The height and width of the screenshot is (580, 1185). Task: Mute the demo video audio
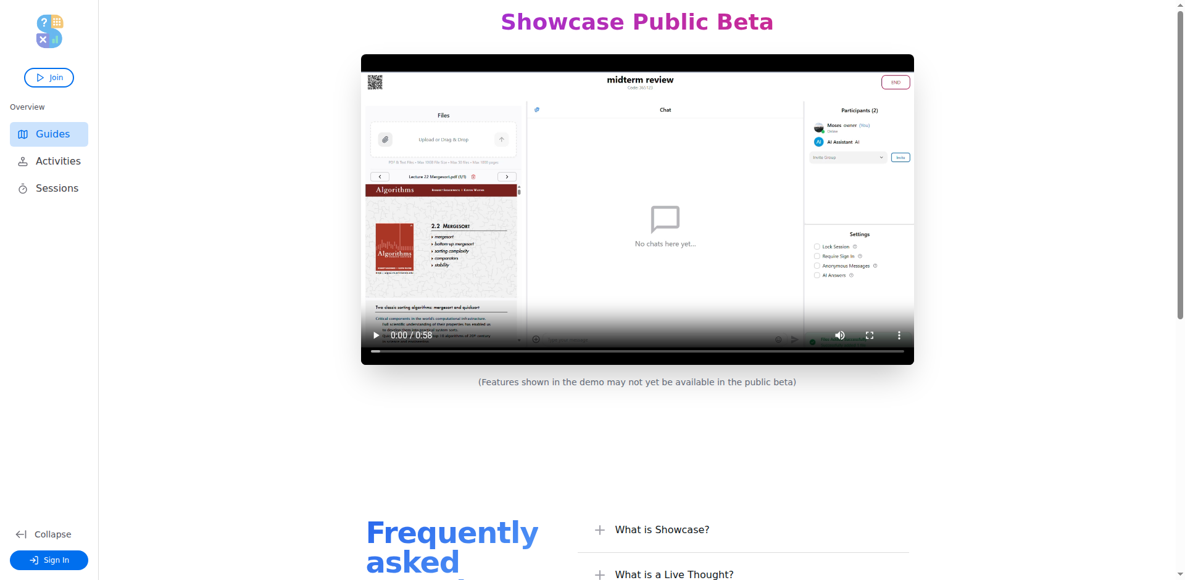(840, 335)
